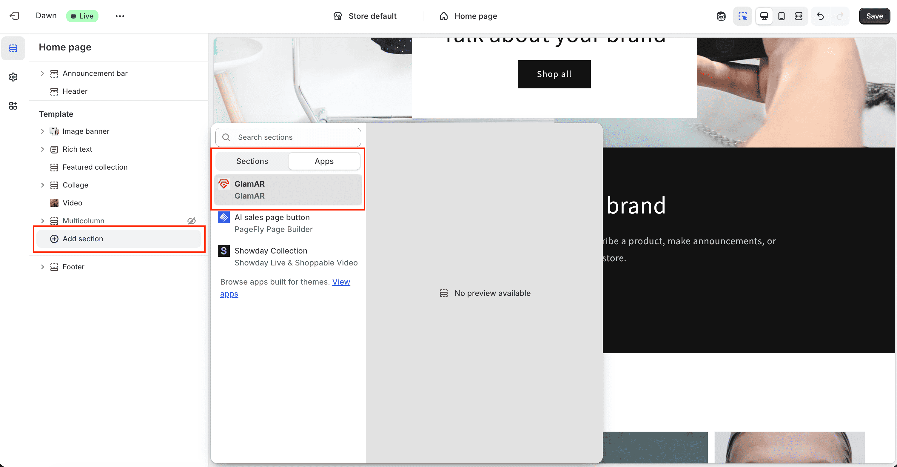The height and width of the screenshot is (467, 897).
Task: Click the Save button
Action: pos(874,16)
